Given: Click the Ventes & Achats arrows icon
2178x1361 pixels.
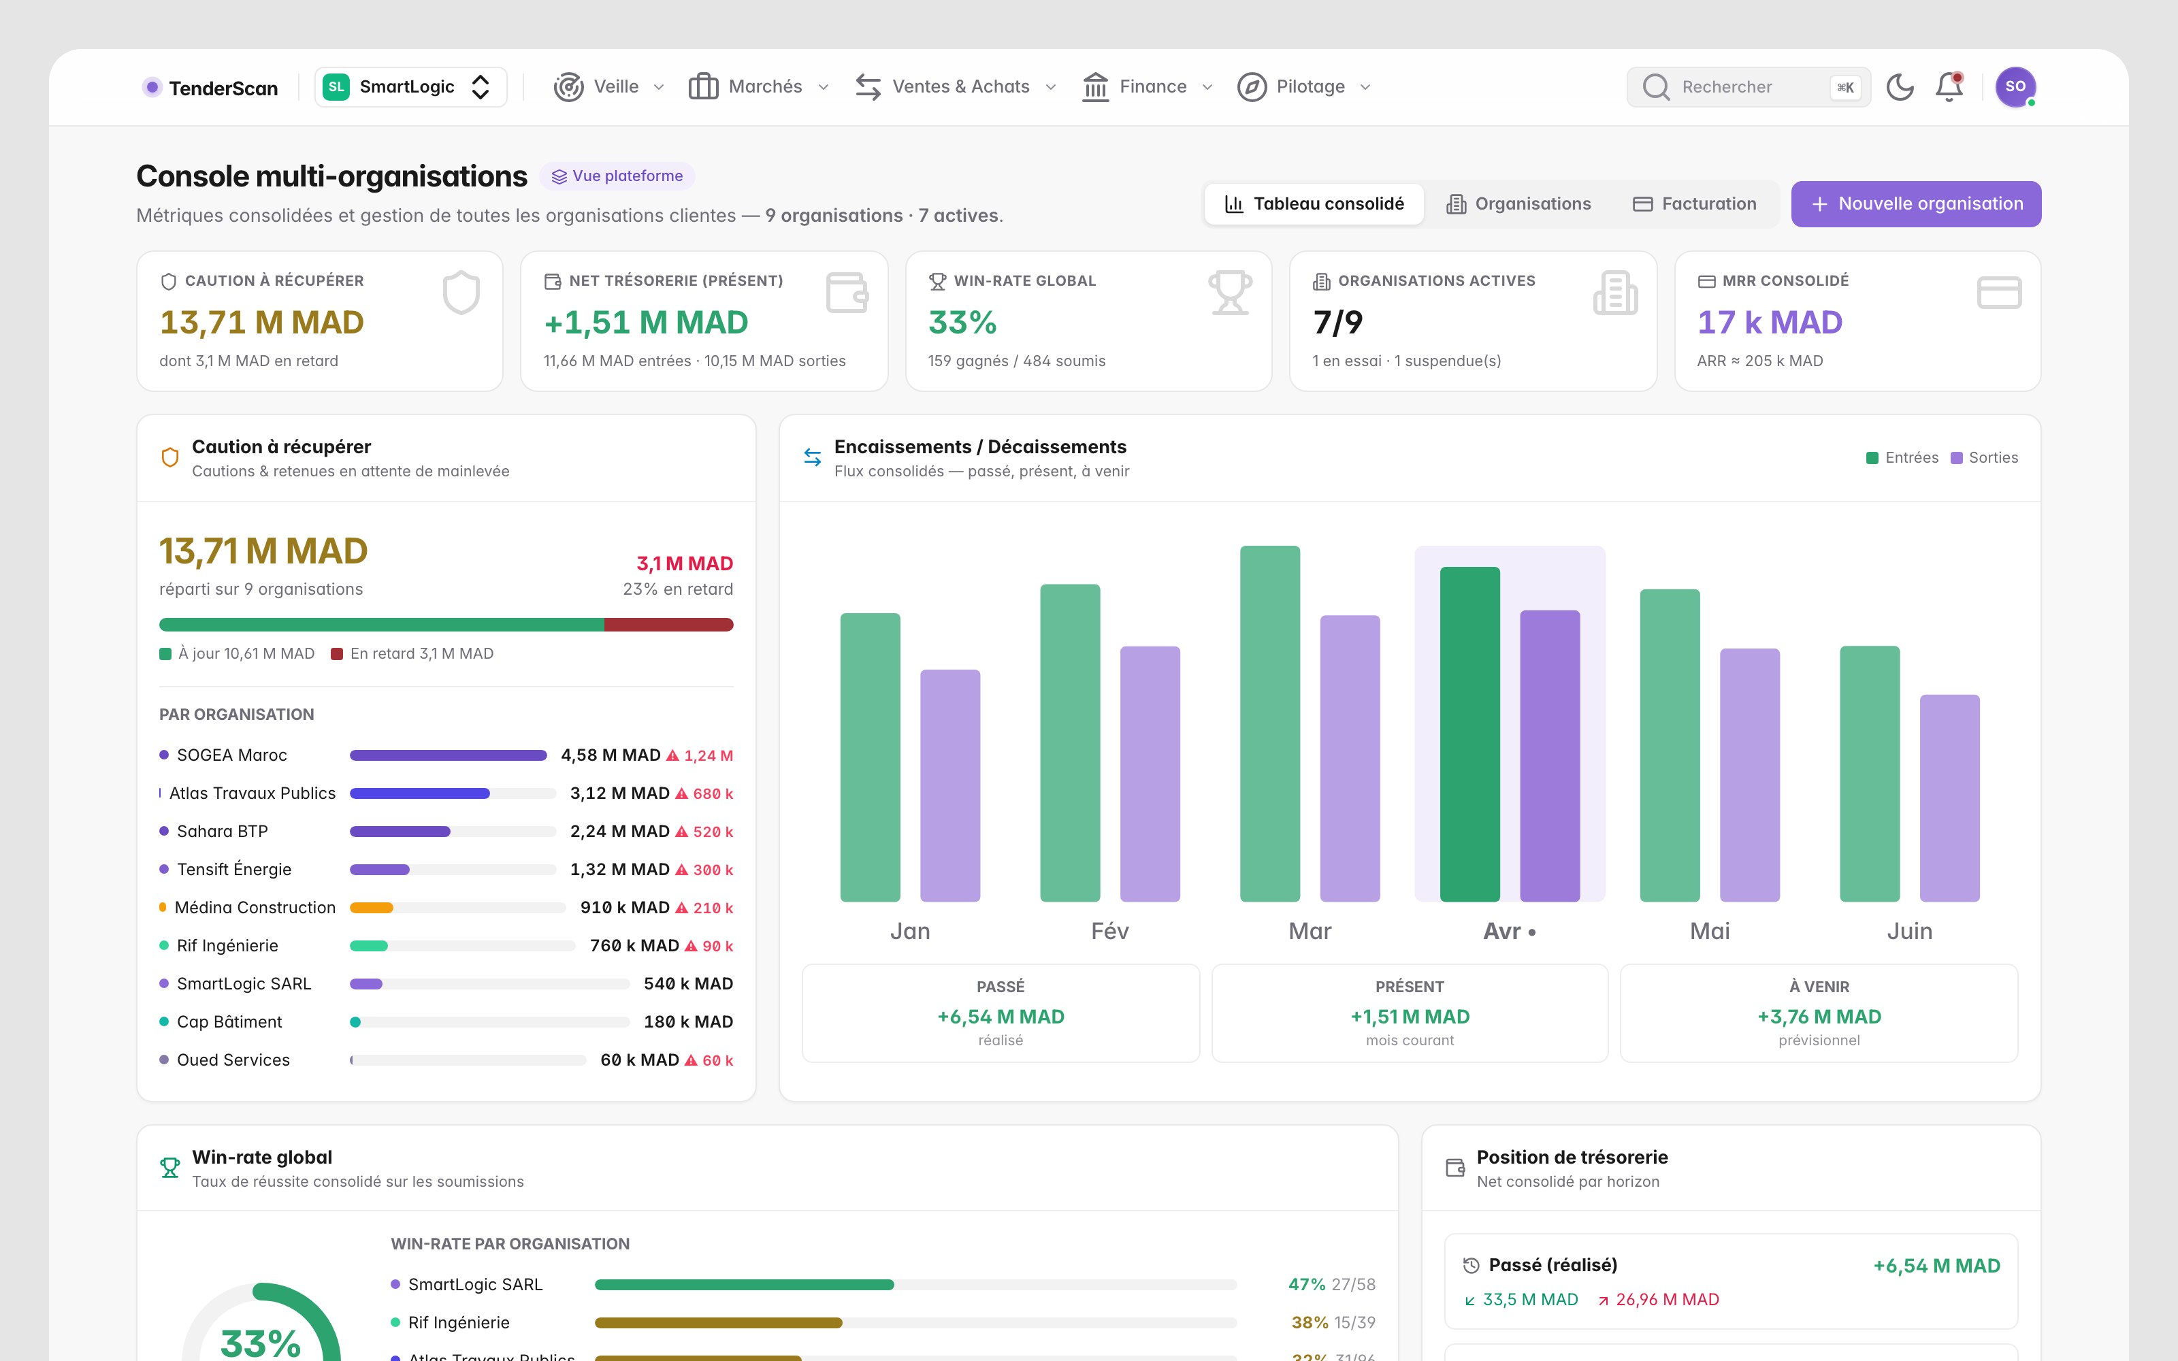Looking at the screenshot, I should [868, 87].
